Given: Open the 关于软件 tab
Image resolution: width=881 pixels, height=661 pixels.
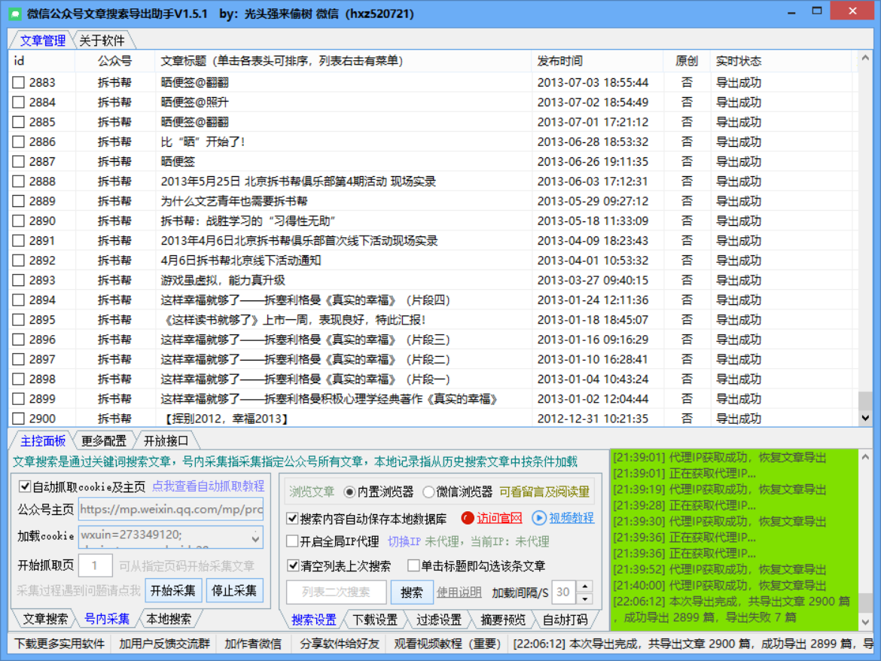Looking at the screenshot, I should (102, 41).
